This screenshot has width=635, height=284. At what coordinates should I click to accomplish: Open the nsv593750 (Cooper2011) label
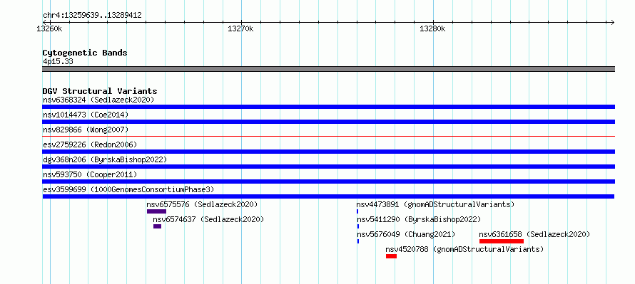(x=90, y=174)
